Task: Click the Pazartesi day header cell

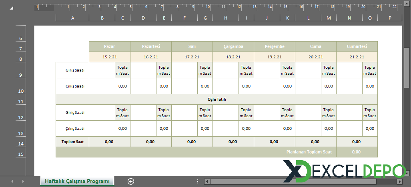Action: click(151, 47)
